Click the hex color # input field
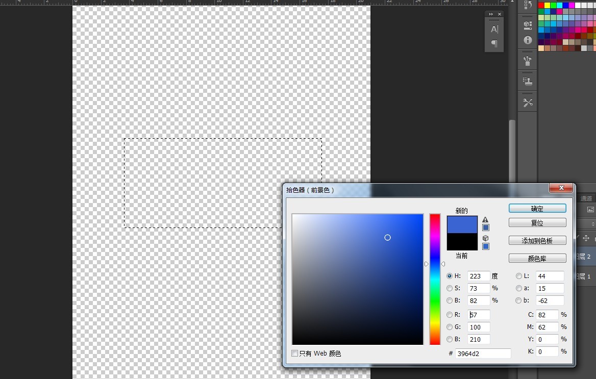 (483, 353)
